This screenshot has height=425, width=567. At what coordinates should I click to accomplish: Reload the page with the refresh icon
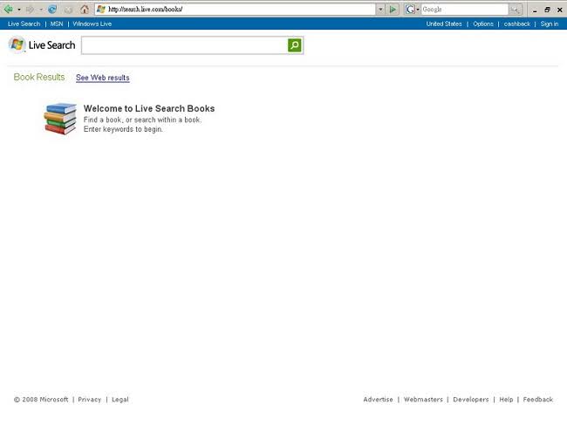click(x=52, y=9)
